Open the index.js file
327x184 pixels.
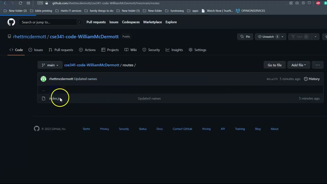coord(55,98)
